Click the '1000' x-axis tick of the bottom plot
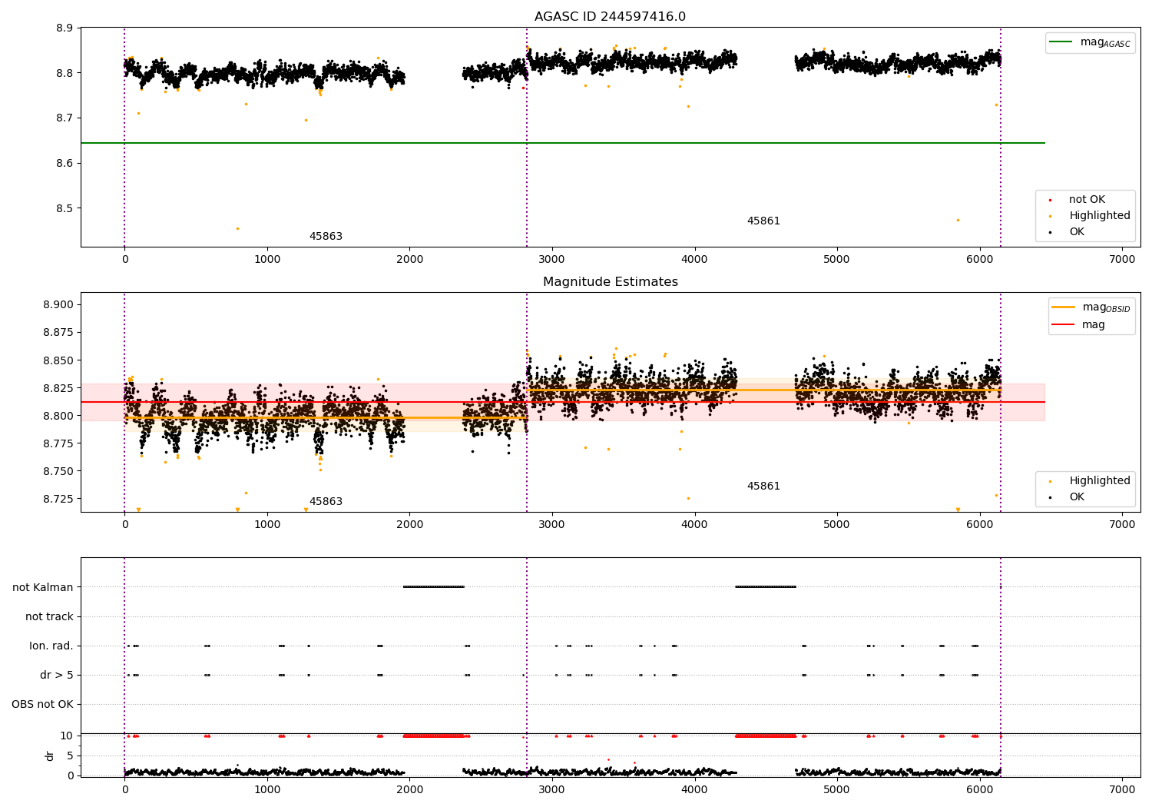Viewport: 1152px width, 807px height. pyautogui.click(x=267, y=789)
